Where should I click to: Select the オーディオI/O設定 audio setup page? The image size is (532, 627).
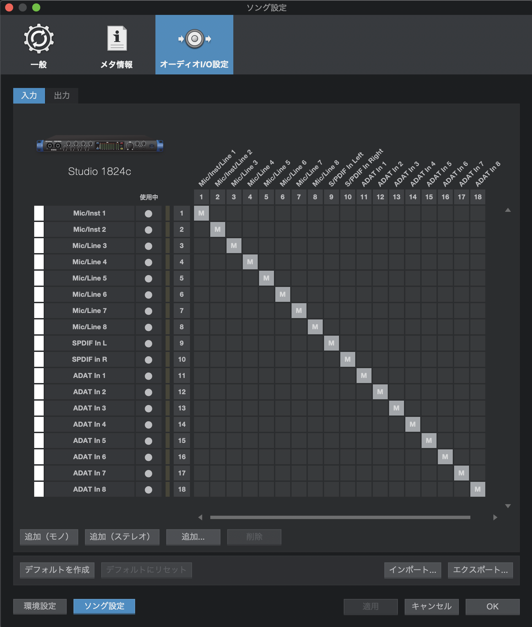194,45
